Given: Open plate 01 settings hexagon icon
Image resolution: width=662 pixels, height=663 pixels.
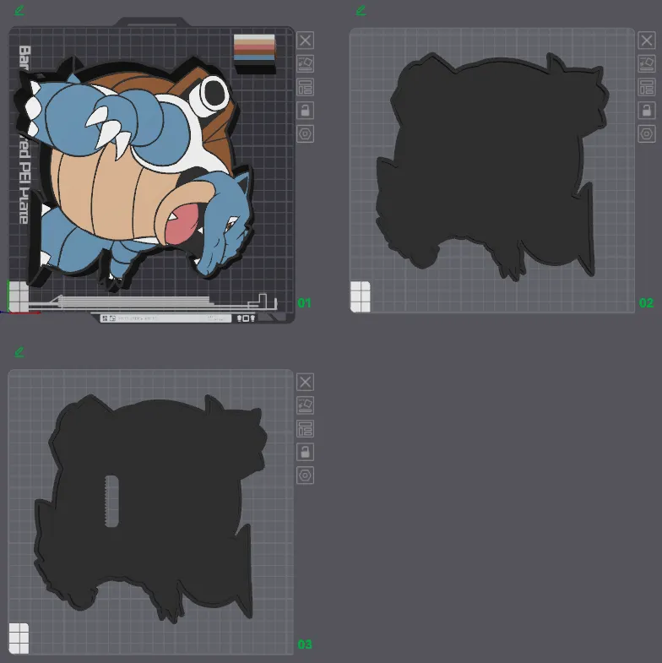Looking at the screenshot, I should [x=305, y=134].
